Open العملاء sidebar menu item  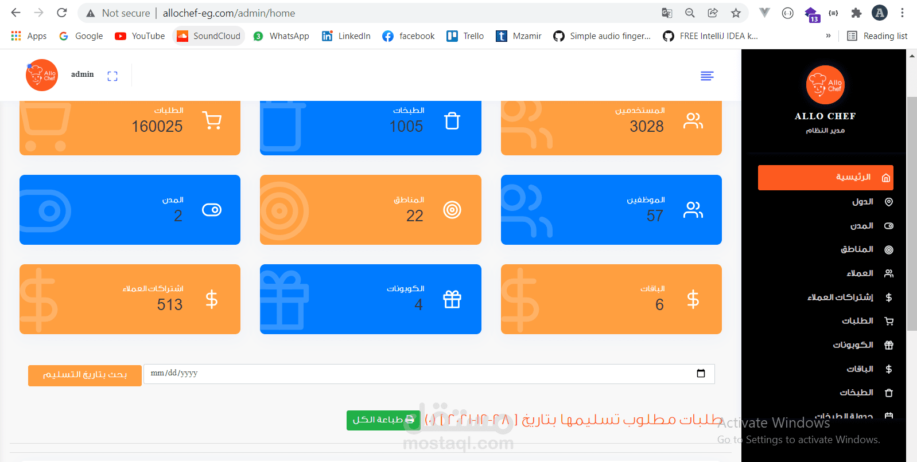click(x=860, y=273)
